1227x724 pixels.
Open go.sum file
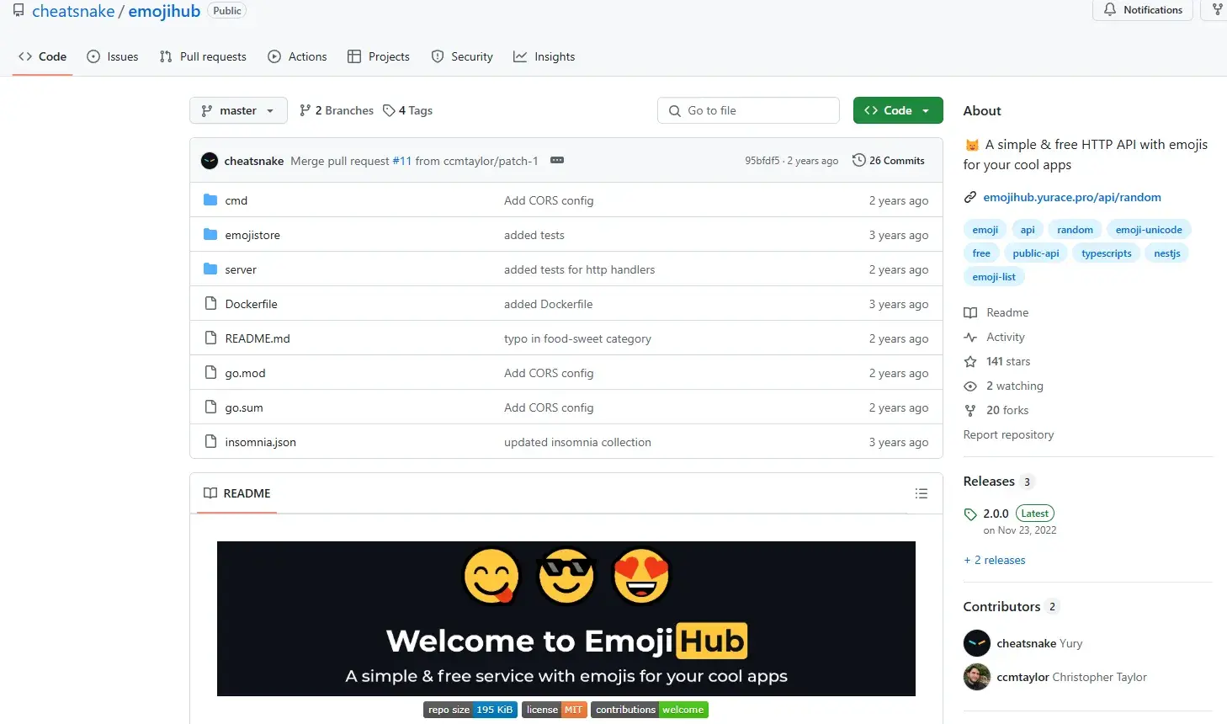244,407
